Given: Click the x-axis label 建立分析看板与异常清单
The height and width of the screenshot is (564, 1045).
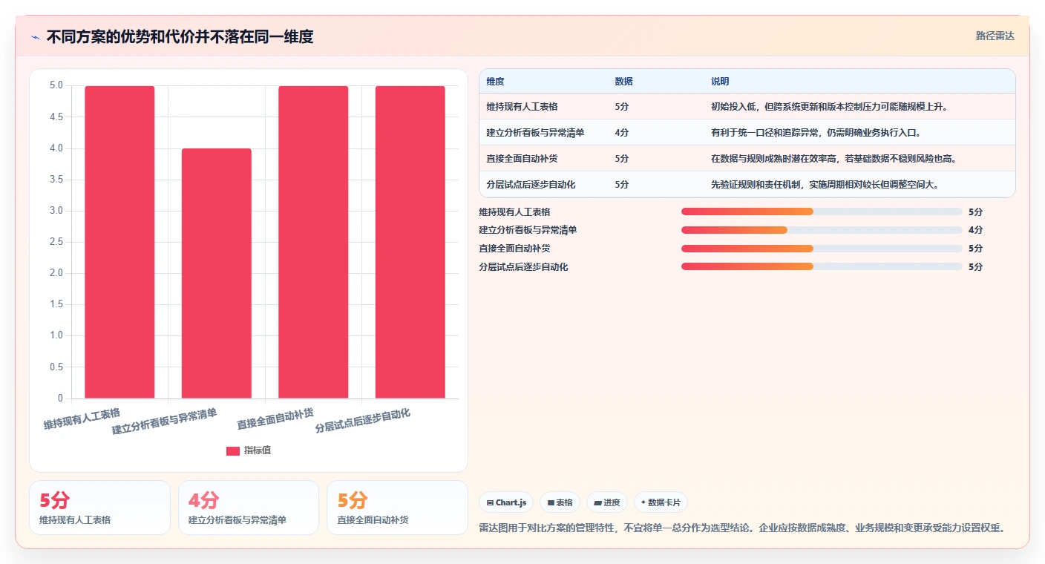Looking at the screenshot, I should [165, 422].
